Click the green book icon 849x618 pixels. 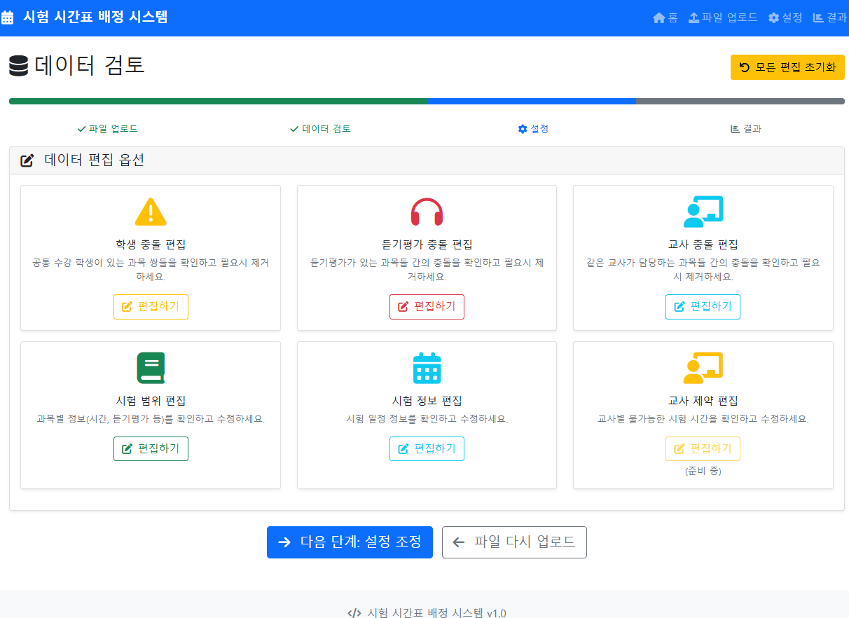[151, 368]
